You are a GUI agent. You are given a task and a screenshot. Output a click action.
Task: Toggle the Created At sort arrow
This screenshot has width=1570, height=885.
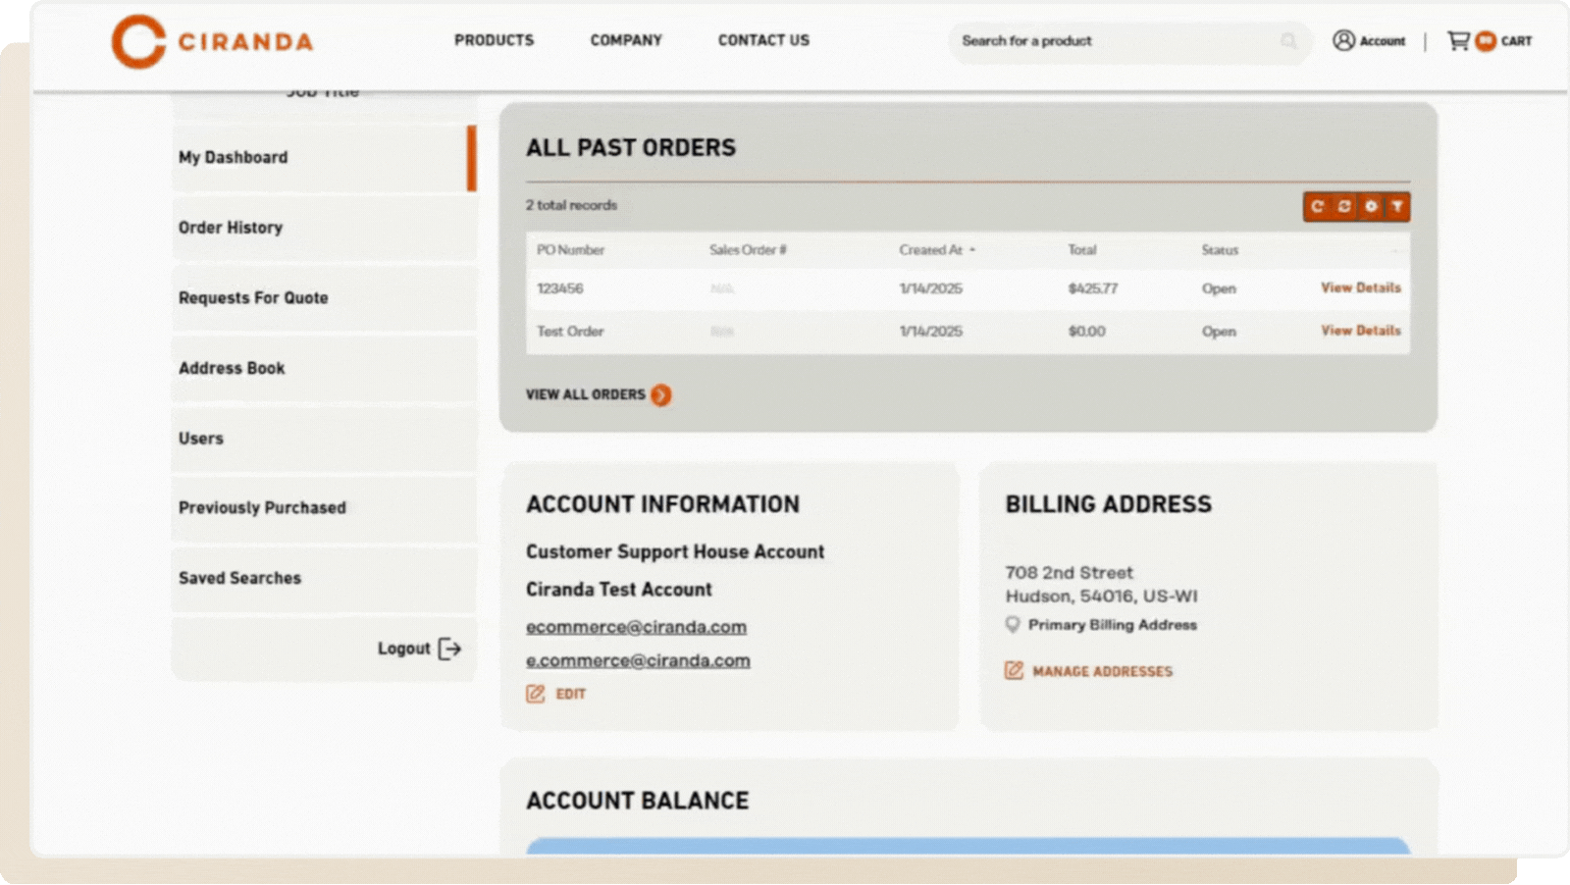click(972, 250)
